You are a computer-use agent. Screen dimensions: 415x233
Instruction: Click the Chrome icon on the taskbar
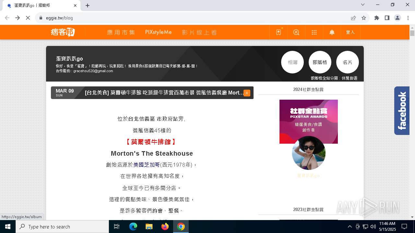[x=181, y=227]
